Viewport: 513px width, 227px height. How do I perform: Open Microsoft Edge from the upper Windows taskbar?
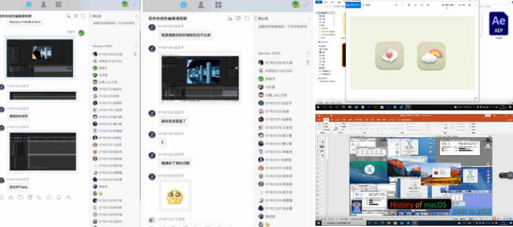point(343,107)
